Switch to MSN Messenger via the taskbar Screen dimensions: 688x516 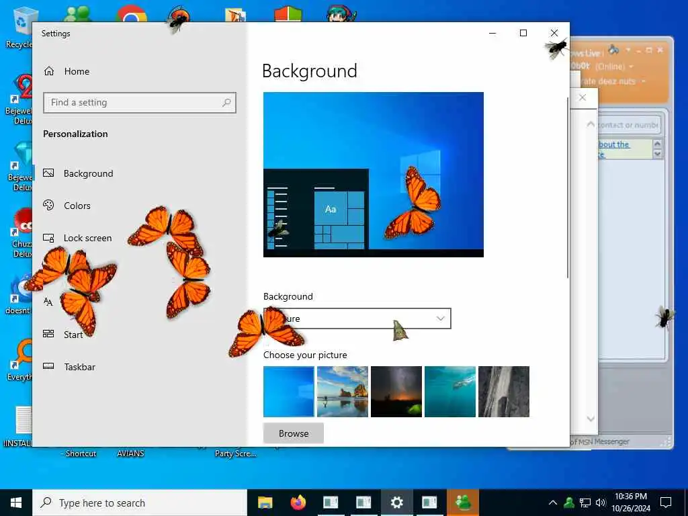(462, 503)
